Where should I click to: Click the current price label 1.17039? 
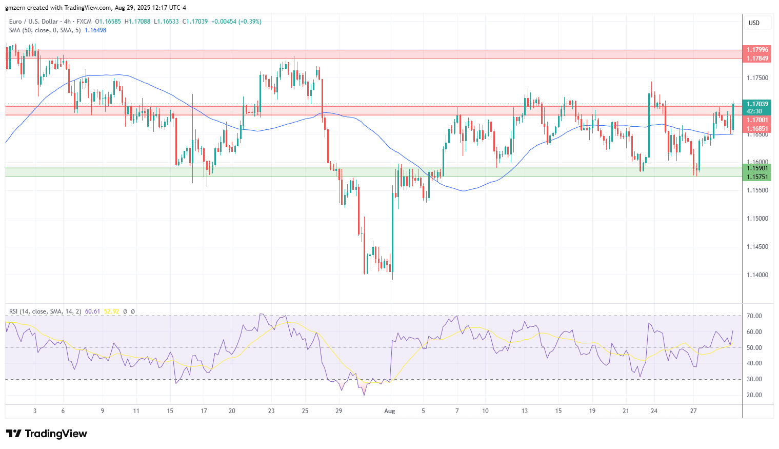[x=757, y=104]
